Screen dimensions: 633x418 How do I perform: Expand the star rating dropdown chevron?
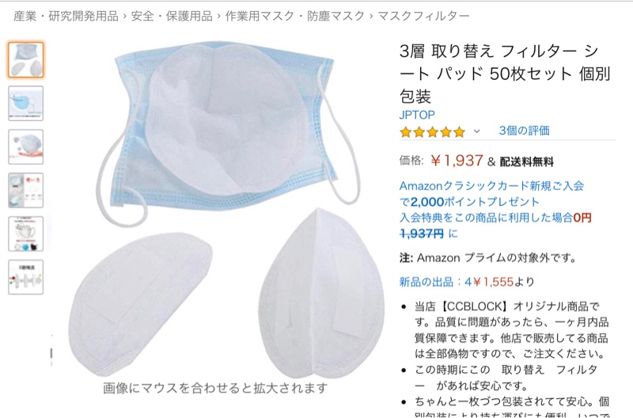[477, 131]
